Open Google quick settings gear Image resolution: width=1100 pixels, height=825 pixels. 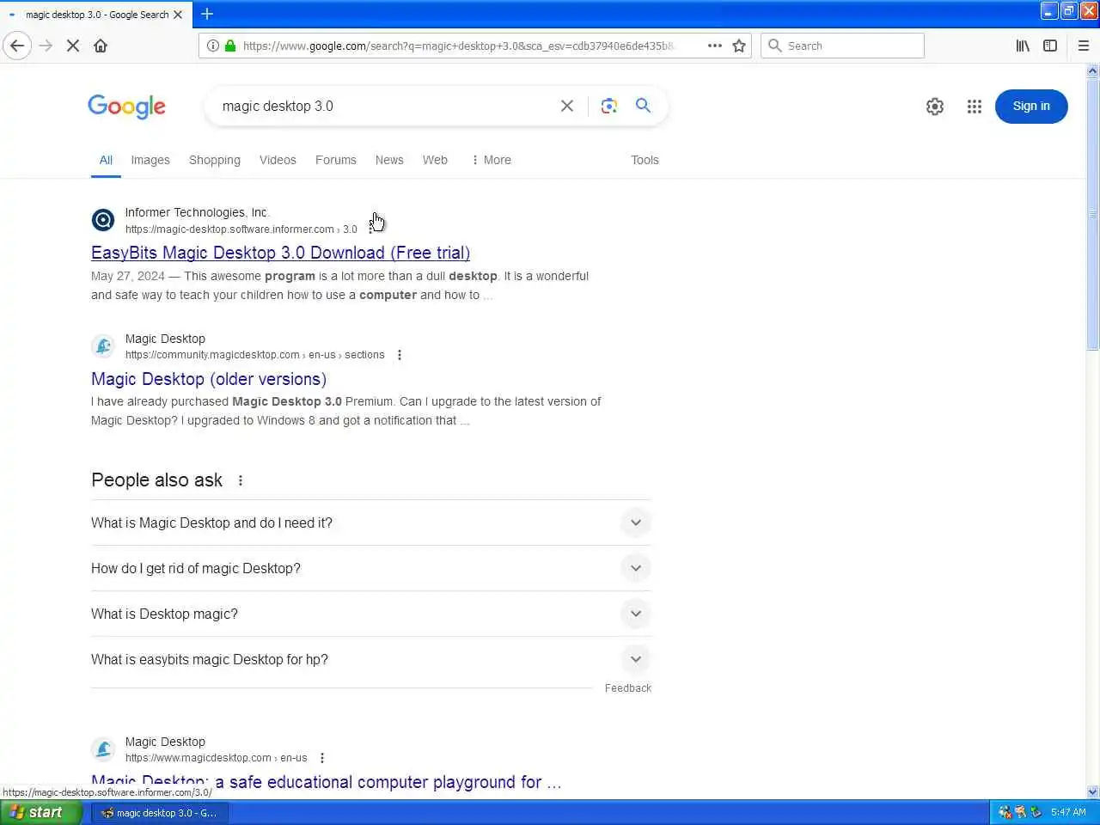pyautogui.click(x=935, y=107)
